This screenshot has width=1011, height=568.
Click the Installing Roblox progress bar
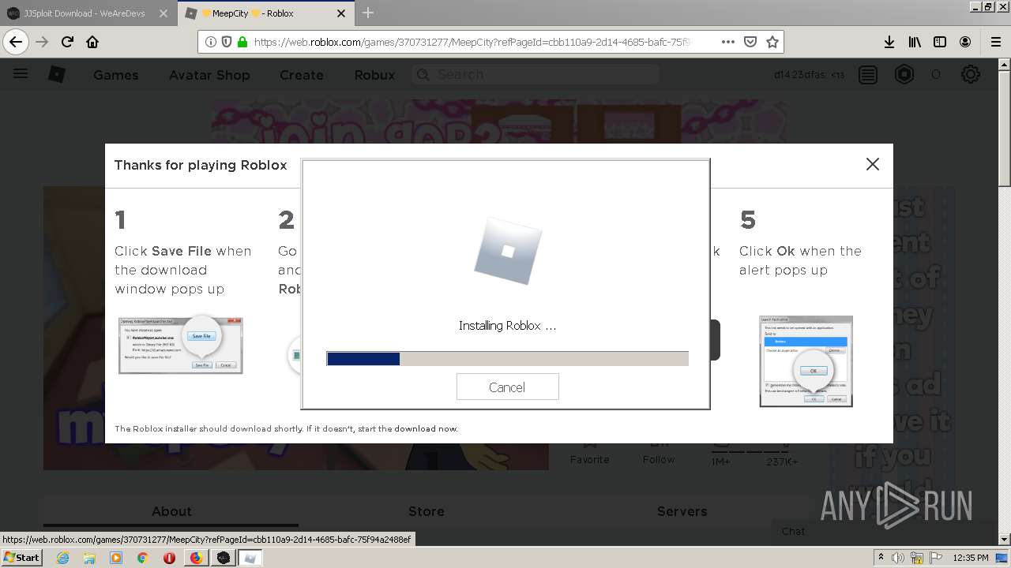point(507,359)
